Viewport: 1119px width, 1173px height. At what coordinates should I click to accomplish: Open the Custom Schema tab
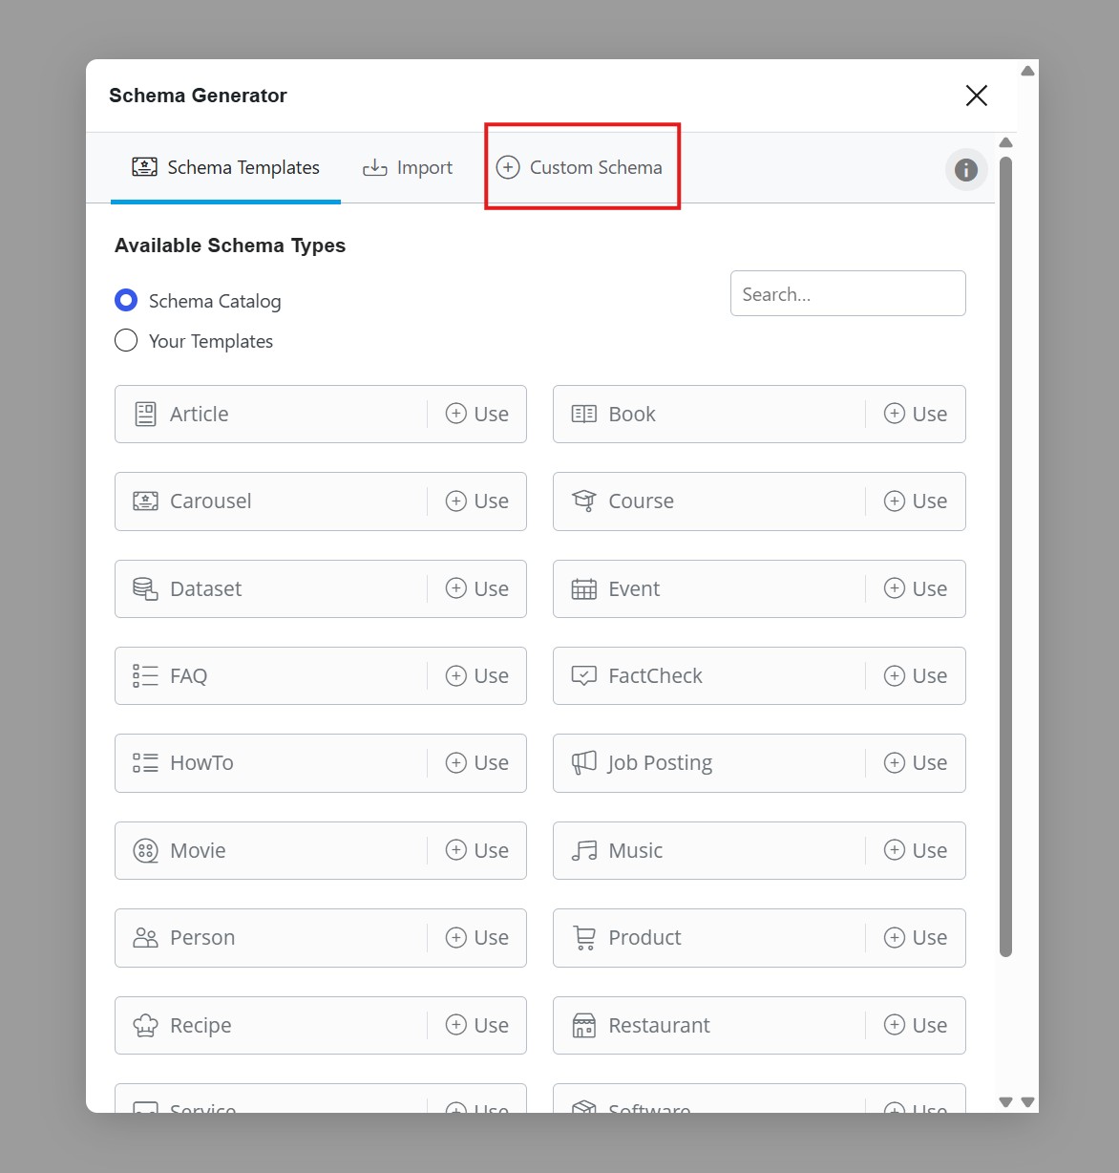(x=580, y=168)
